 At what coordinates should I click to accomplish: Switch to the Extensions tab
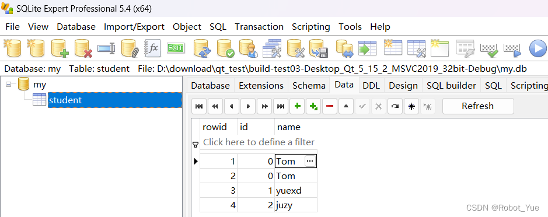pos(261,86)
